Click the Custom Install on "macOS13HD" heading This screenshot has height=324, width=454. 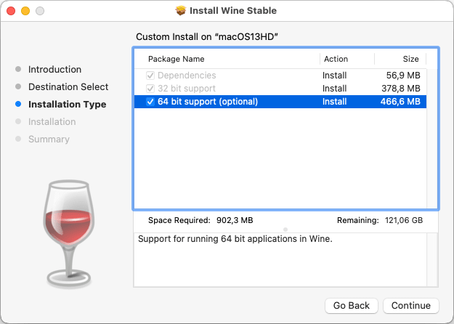coord(207,37)
